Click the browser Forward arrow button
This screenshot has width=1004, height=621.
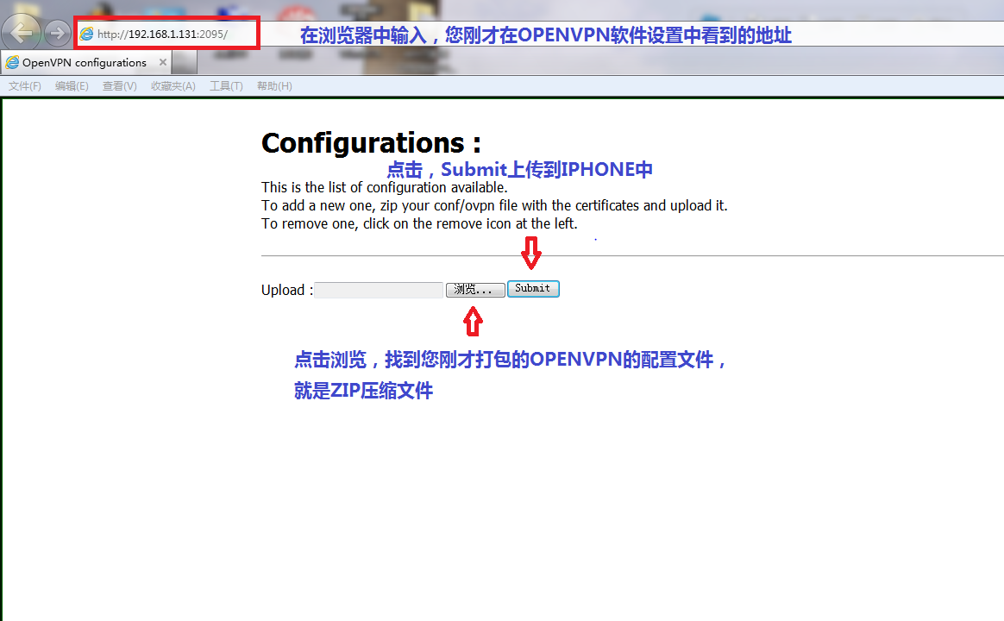click(x=57, y=34)
